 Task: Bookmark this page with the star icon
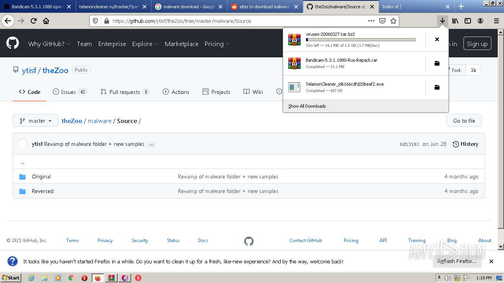[393, 21]
